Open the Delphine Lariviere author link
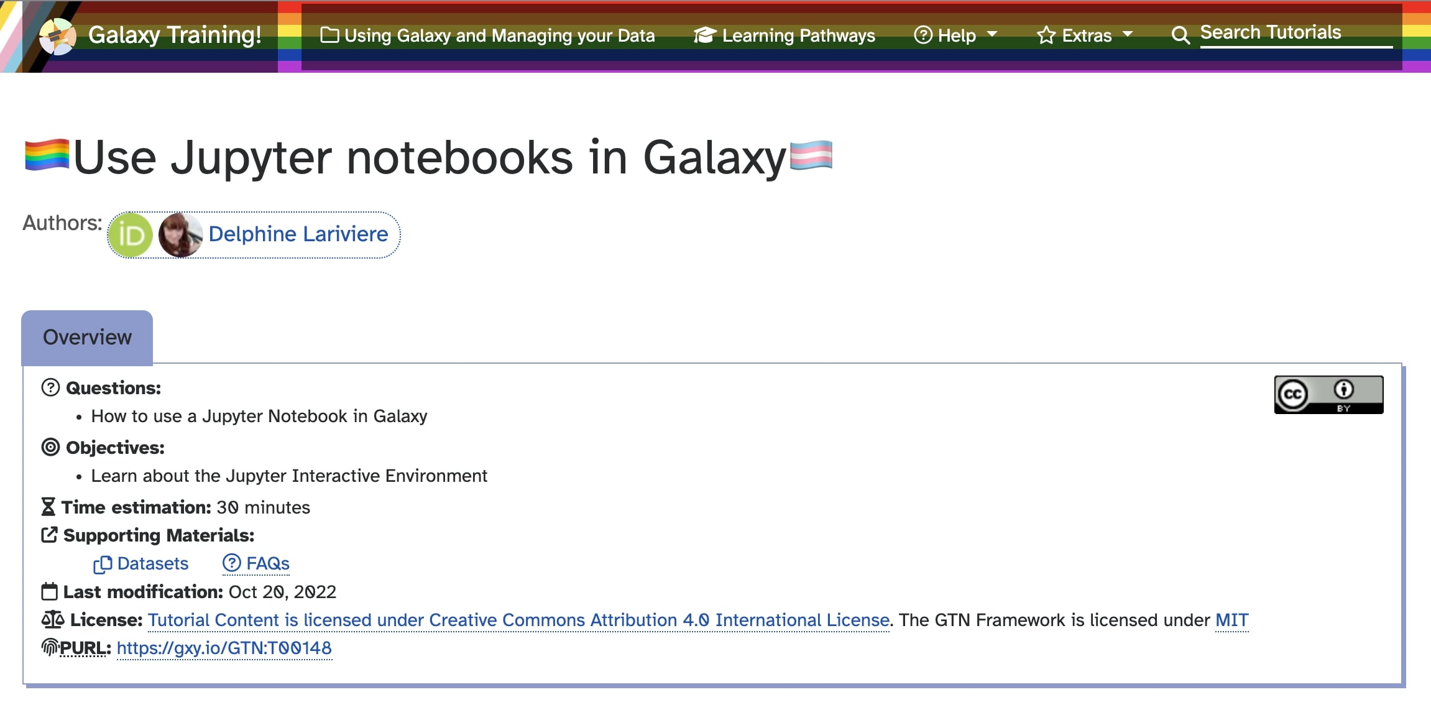Image resolution: width=1431 pixels, height=715 pixels. [298, 234]
